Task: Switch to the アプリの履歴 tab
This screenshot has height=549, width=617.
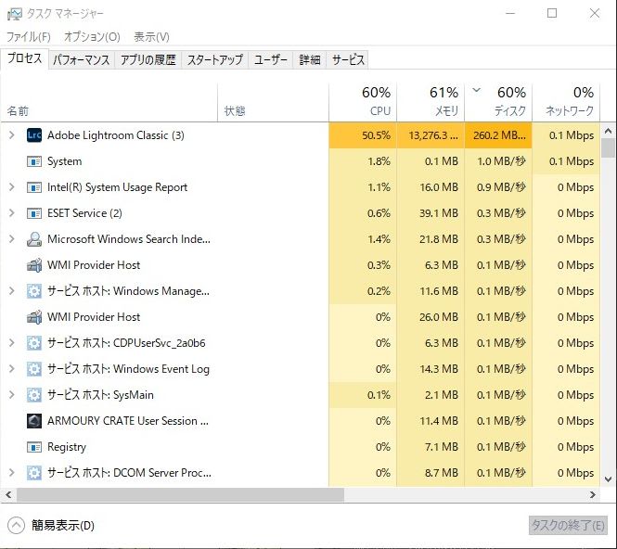Action: click(148, 59)
